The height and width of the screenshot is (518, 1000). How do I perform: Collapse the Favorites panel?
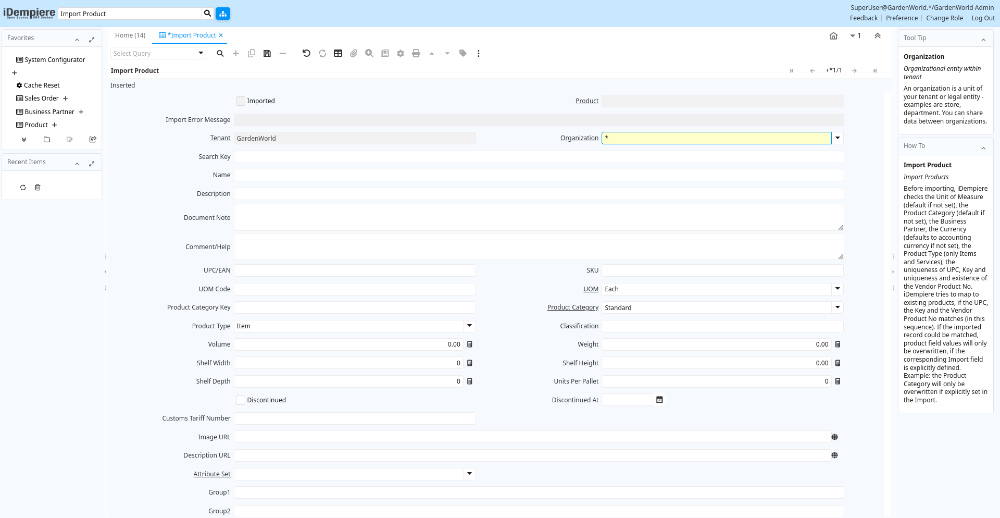[x=77, y=40]
